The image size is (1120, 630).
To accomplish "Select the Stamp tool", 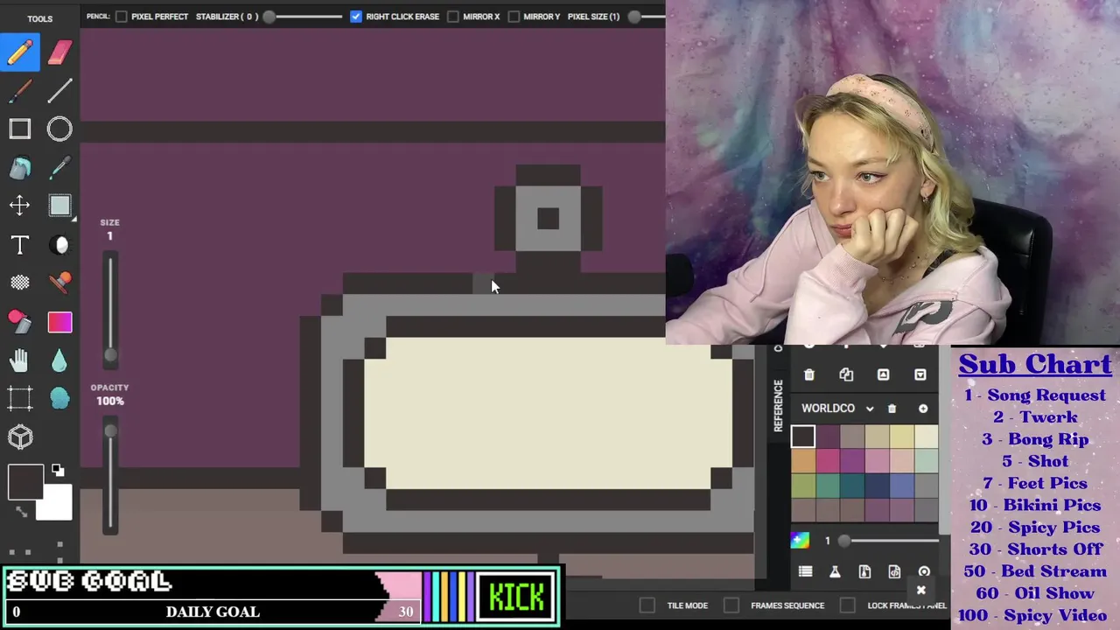I will [x=59, y=283].
